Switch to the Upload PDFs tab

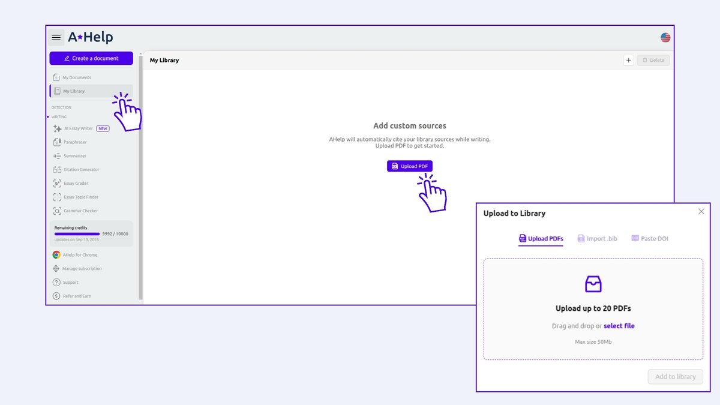541,239
